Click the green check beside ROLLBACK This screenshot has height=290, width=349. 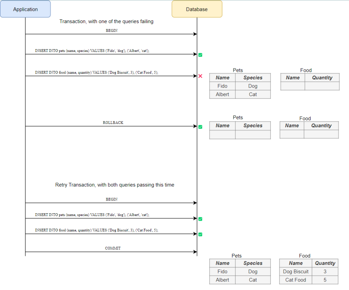click(200, 127)
